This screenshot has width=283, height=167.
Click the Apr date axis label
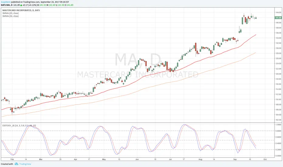(x=75, y=159)
